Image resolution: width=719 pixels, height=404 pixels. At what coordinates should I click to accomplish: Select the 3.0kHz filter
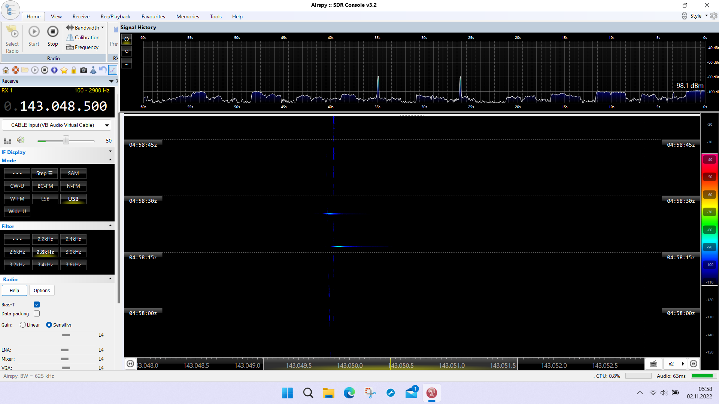(x=73, y=252)
